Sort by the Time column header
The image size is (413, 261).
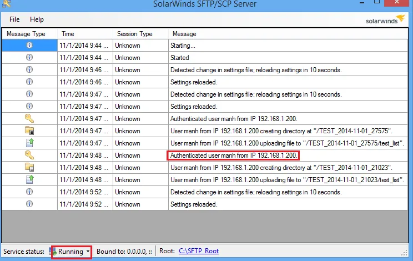(68, 34)
